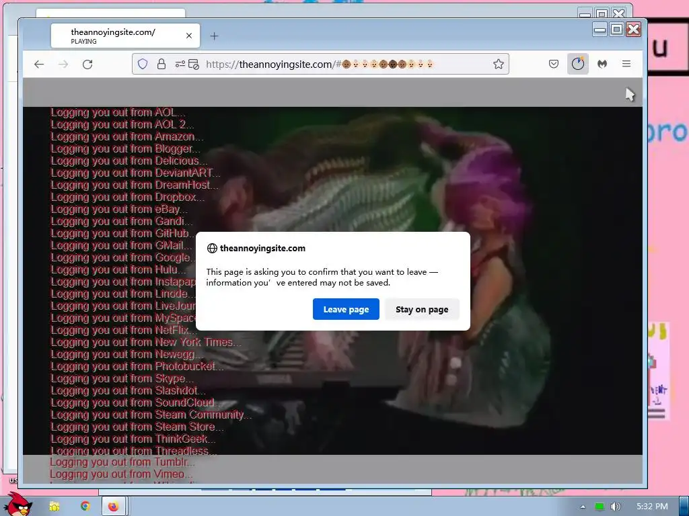Click 'Logging you out from Skype' text
This screenshot has width=689, height=516.
click(x=122, y=378)
